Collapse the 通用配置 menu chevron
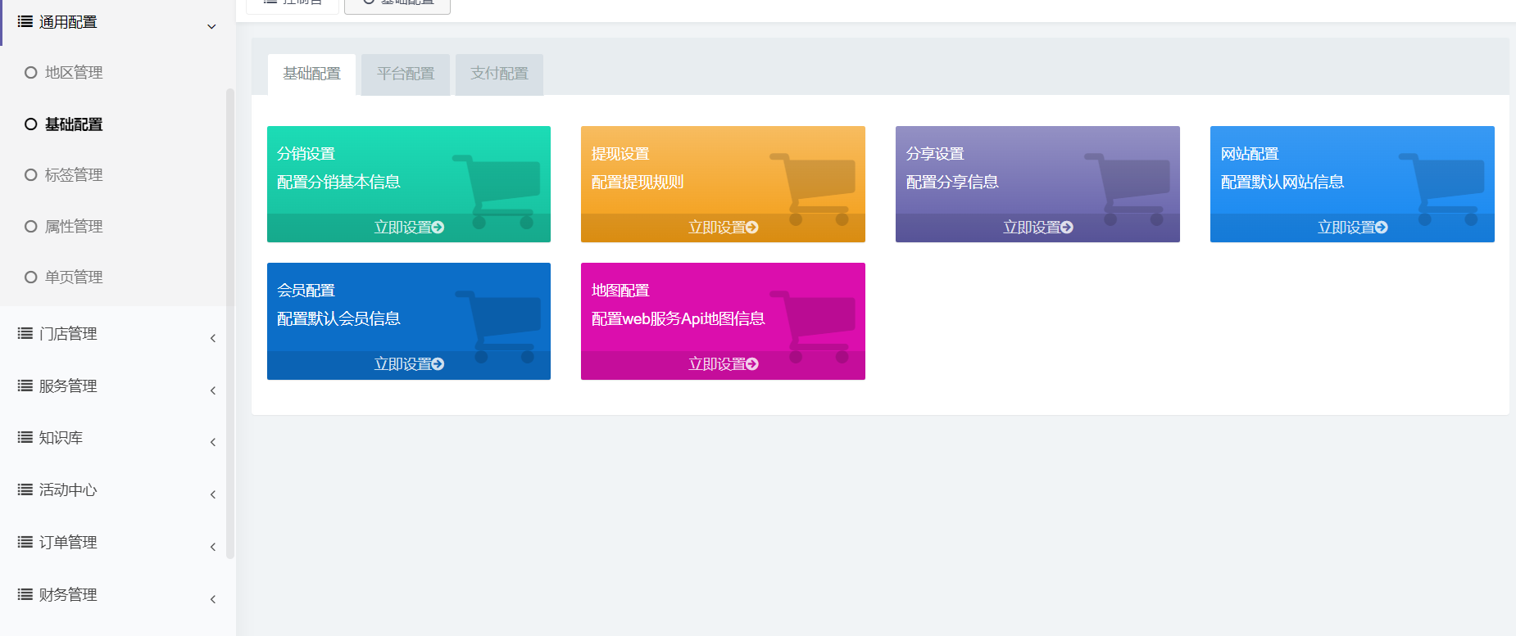The width and height of the screenshot is (1516, 636). tap(211, 26)
